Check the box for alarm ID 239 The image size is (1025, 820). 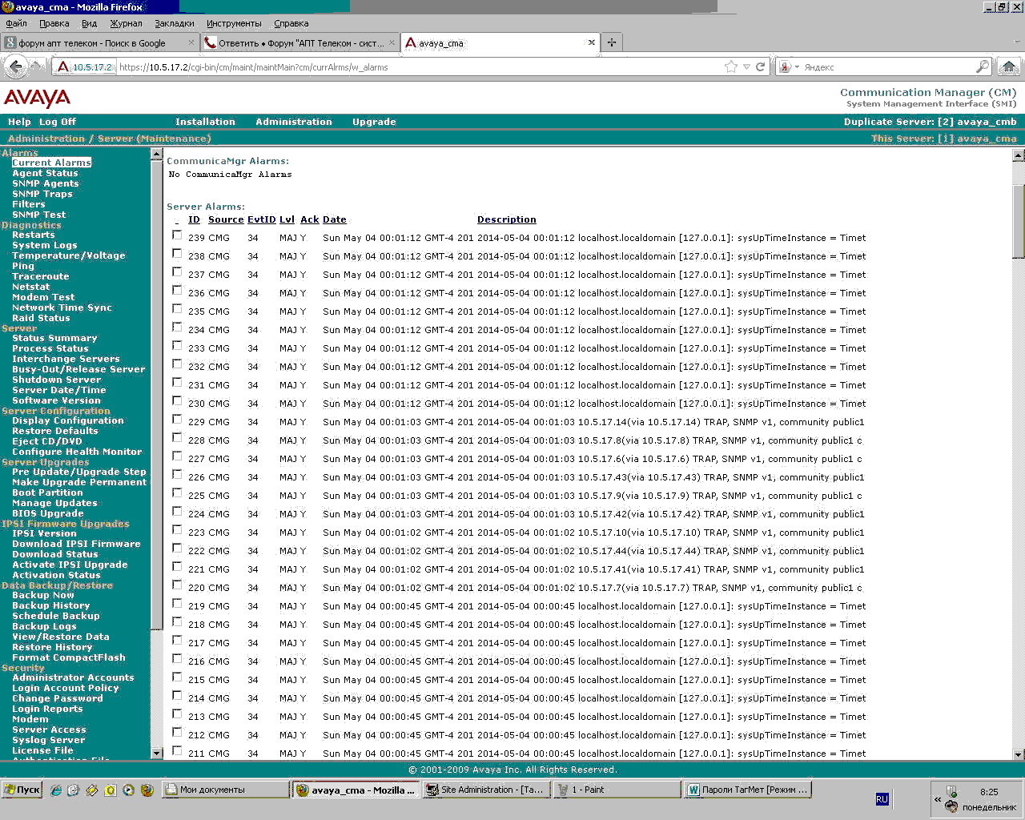pos(177,235)
